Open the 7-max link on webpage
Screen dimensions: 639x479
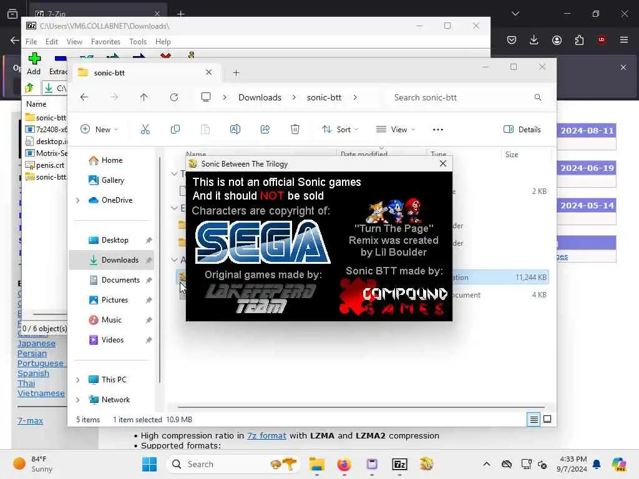coord(30,421)
